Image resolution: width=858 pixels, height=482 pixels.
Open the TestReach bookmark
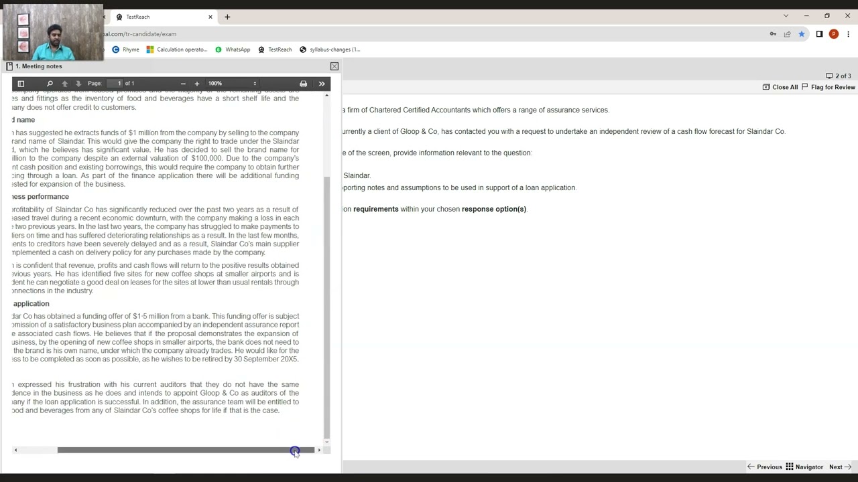coord(275,50)
